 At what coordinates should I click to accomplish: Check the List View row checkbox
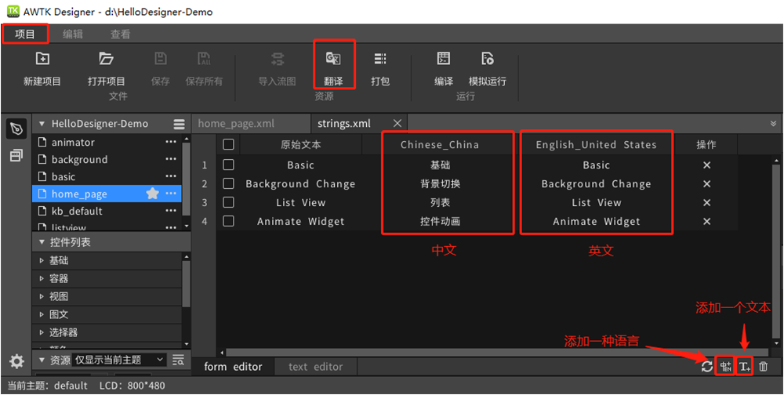click(228, 202)
